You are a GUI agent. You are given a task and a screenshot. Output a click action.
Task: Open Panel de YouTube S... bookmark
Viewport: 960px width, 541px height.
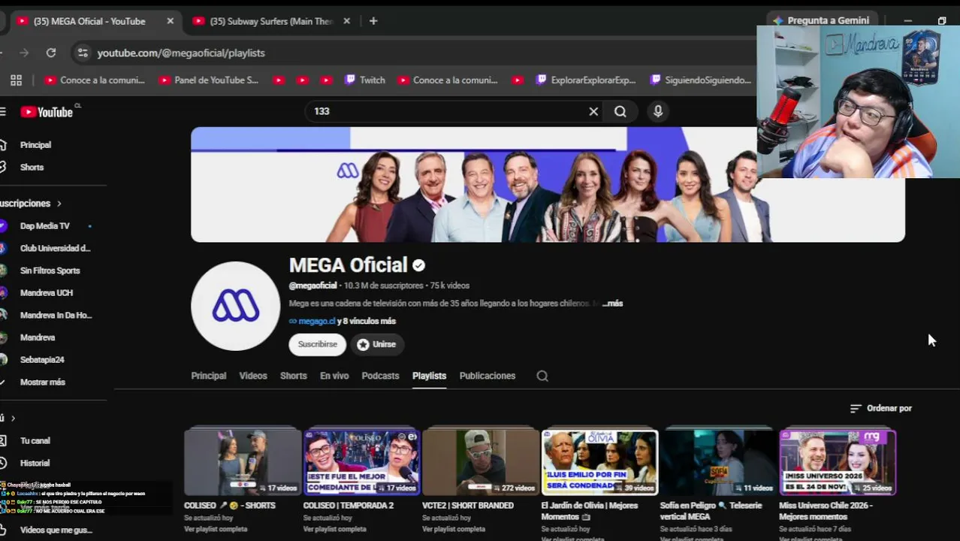[208, 80]
